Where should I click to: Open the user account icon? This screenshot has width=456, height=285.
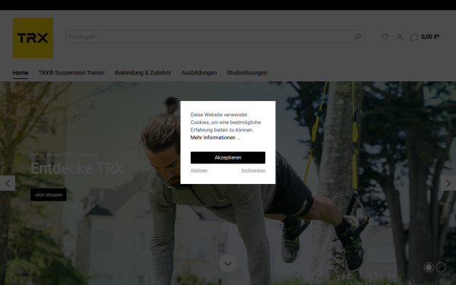click(400, 36)
